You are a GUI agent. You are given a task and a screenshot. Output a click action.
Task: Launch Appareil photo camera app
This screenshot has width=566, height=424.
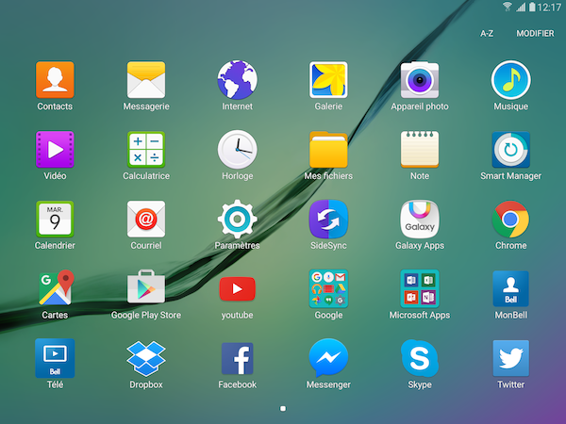click(x=420, y=80)
